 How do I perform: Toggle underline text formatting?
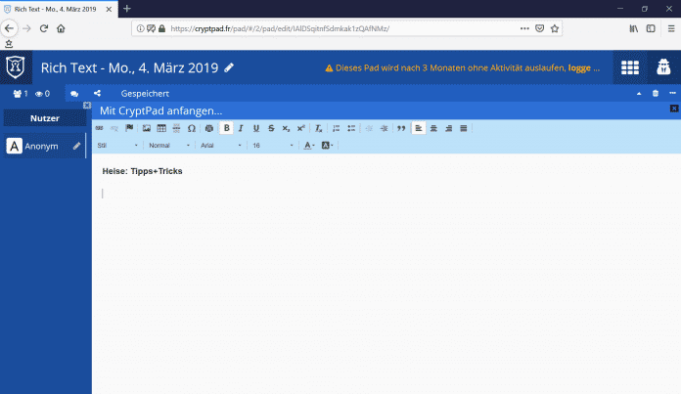point(256,128)
